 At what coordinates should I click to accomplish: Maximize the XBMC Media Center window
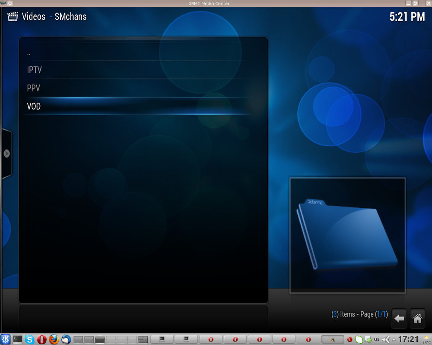coord(416,3)
